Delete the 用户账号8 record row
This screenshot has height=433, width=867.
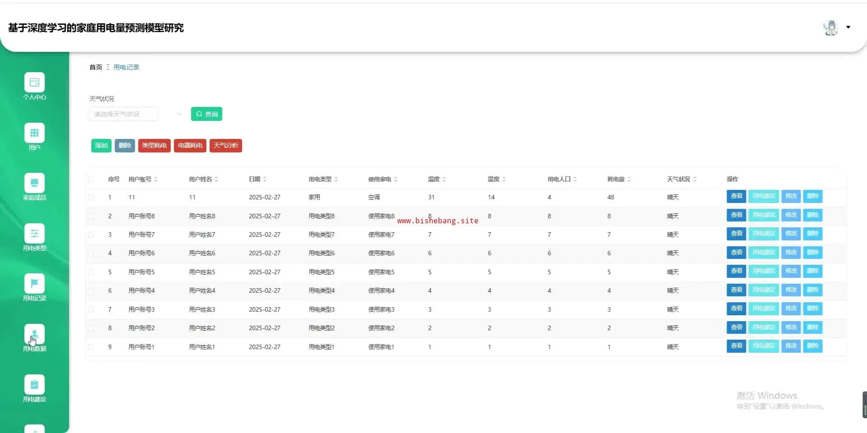[x=813, y=215]
